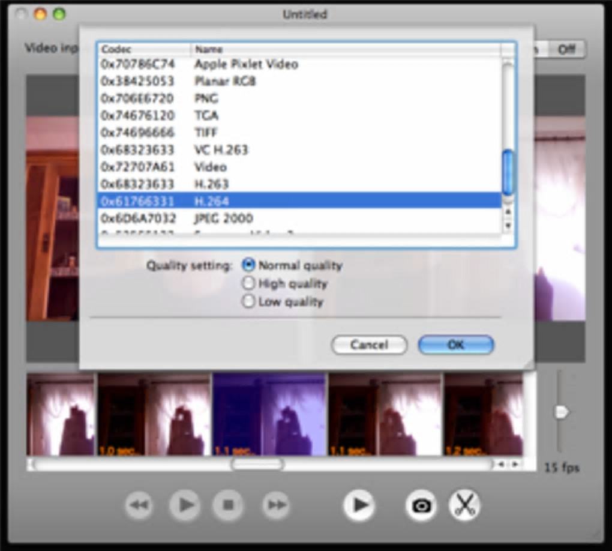The image size is (612, 551).
Task: Click the codec list scrollbar thumb
Action: (508, 173)
